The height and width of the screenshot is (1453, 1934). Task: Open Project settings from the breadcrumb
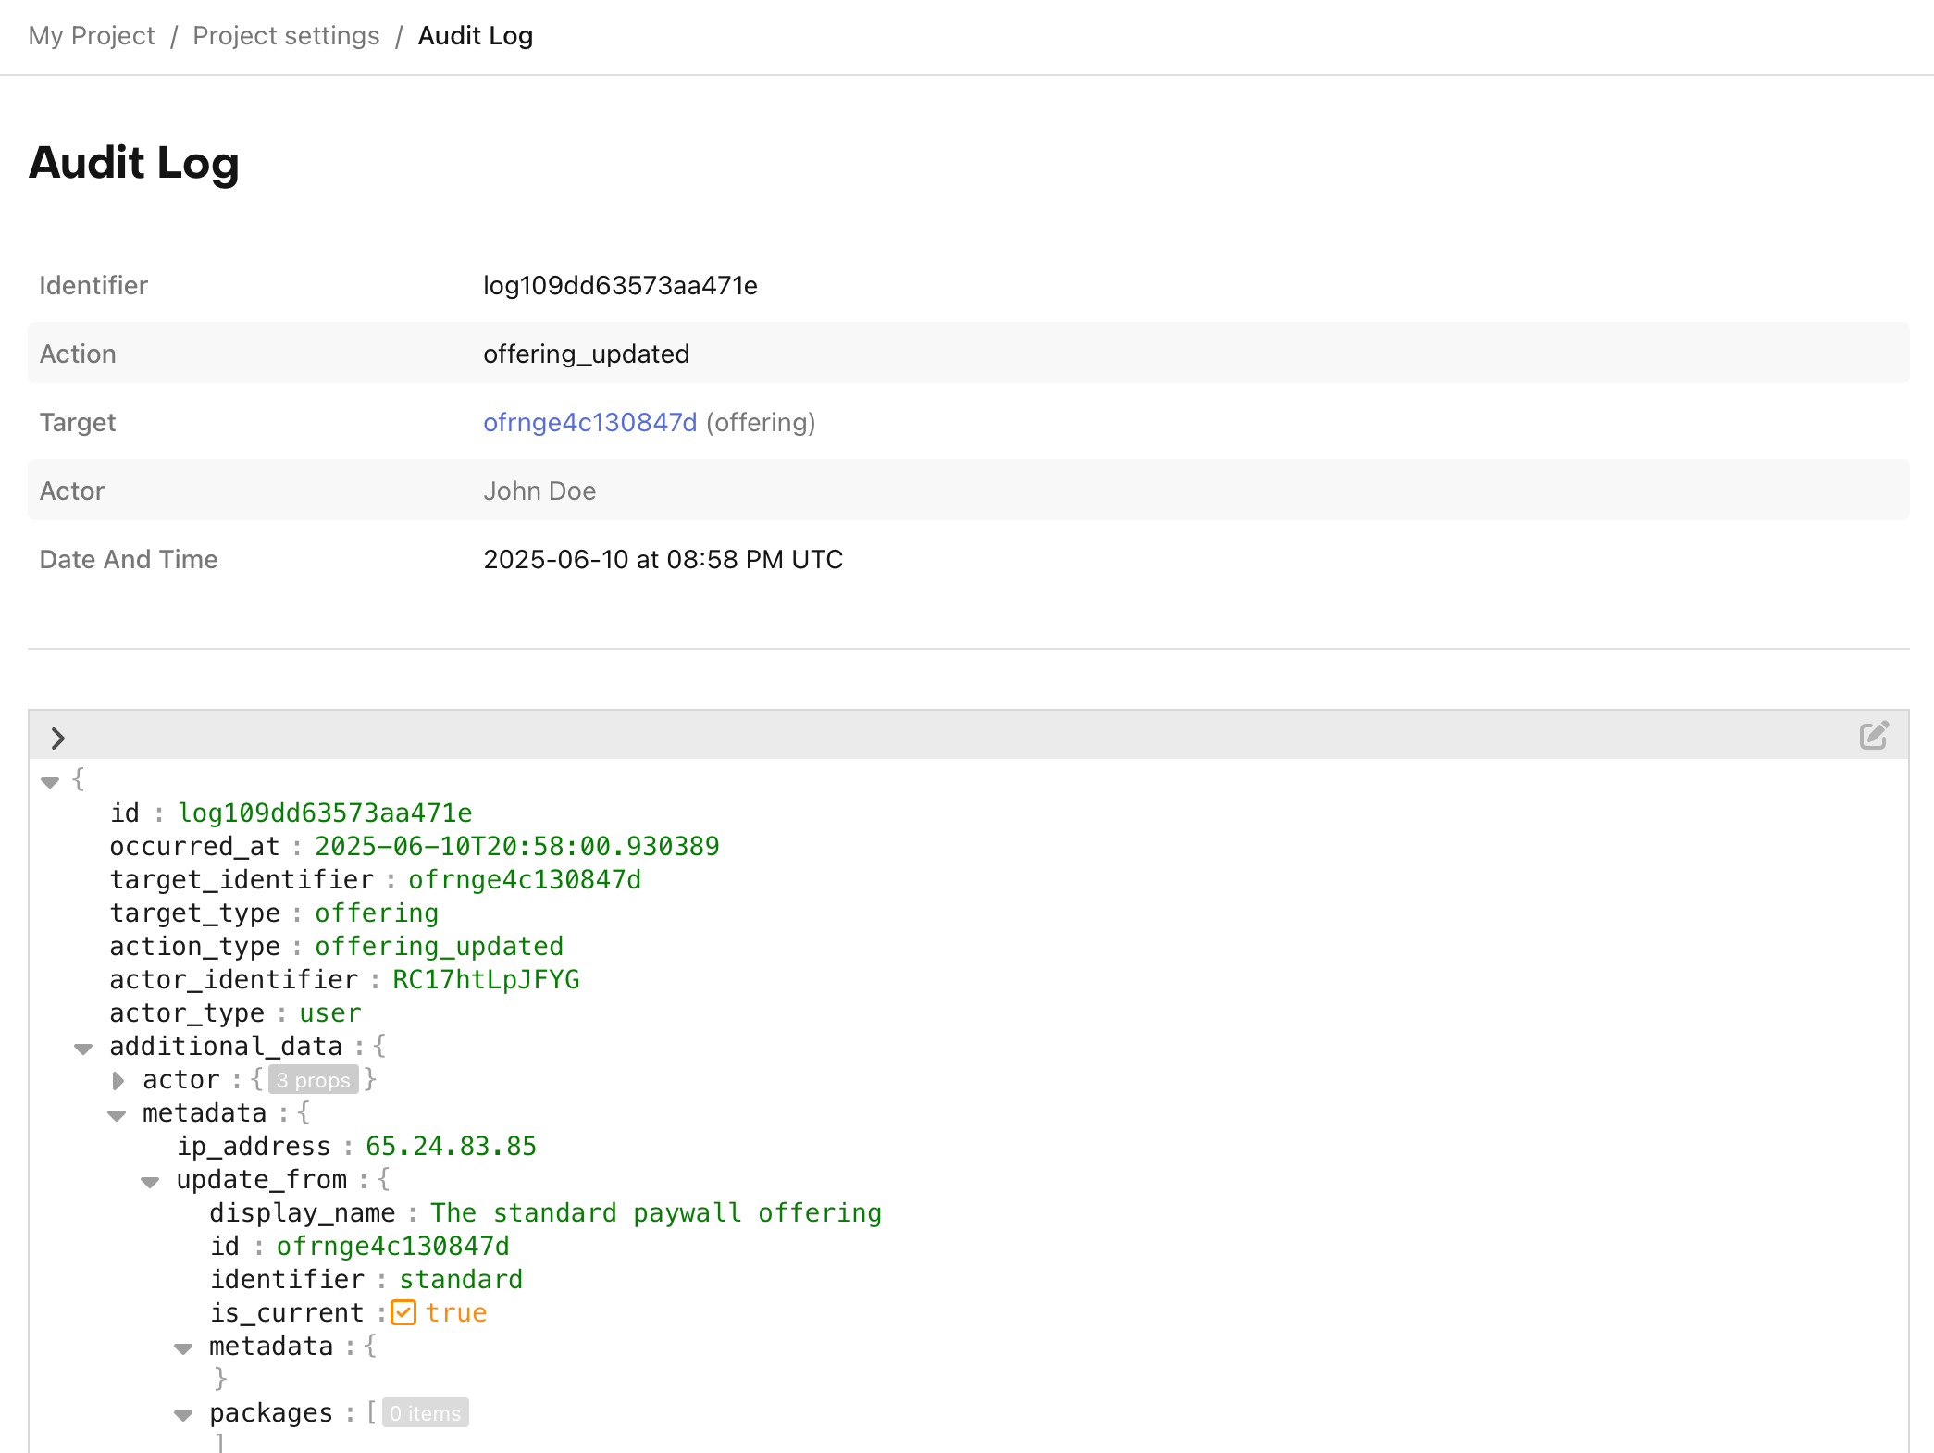(x=285, y=35)
